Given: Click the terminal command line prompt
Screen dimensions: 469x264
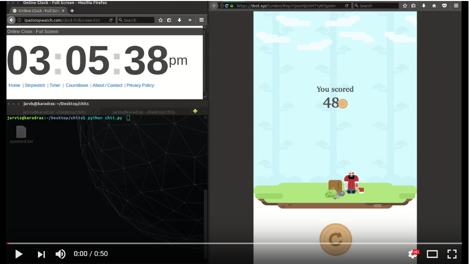Looking at the screenshot, I should (x=68, y=118).
